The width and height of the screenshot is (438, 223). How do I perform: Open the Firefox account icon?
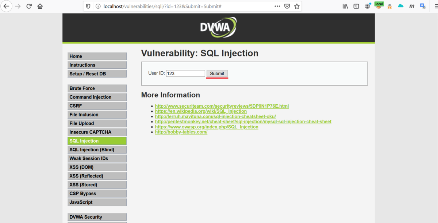click(x=368, y=6)
